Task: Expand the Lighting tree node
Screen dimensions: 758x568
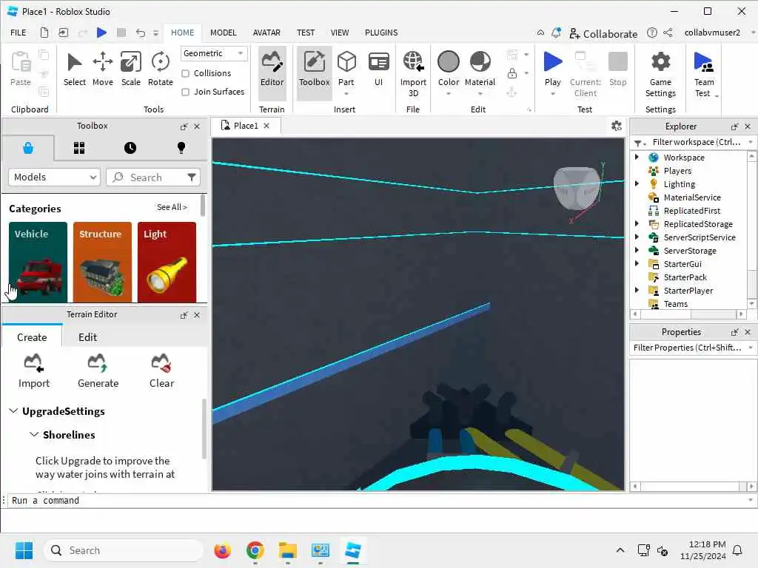Action: [637, 183]
